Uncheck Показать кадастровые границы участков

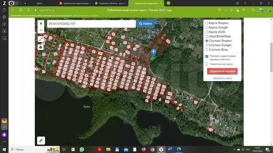[x=207, y=56]
